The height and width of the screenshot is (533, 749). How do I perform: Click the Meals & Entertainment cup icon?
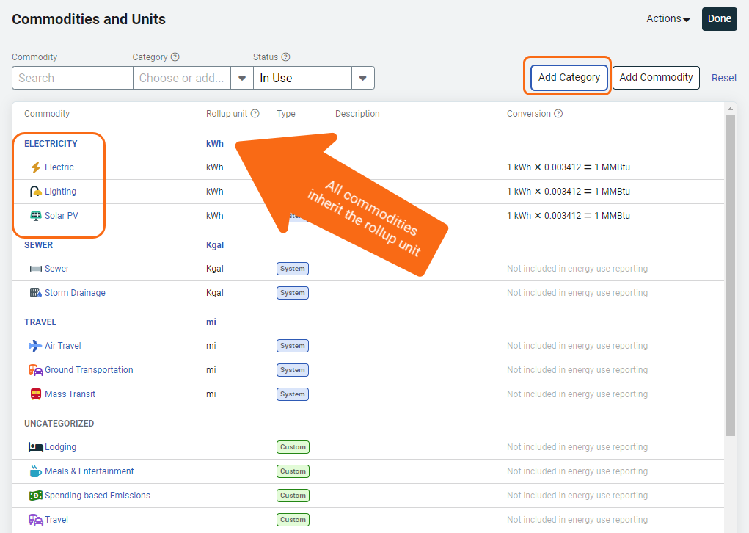(x=36, y=471)
